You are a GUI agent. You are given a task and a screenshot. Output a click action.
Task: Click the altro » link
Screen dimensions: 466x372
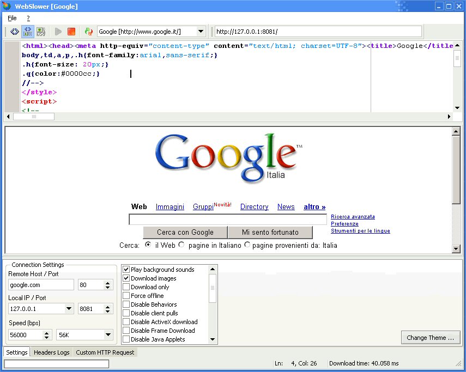click(x=314, y=206)
